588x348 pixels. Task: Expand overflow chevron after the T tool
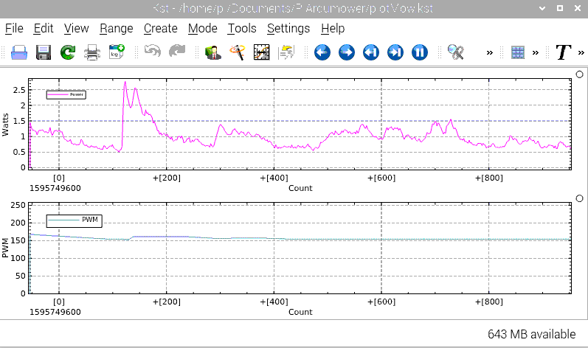[x=581, y=53]
